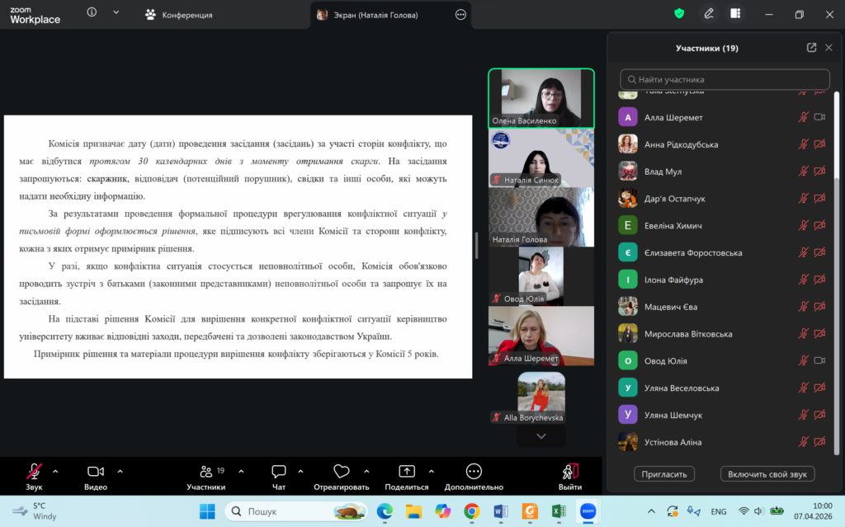Click the Share (Поделиться) screen icon
Image resolution: width=845 pixels, height=527 pixels.
click(406, 472)
